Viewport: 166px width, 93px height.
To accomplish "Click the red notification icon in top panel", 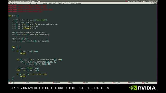I will pos(126,1).
